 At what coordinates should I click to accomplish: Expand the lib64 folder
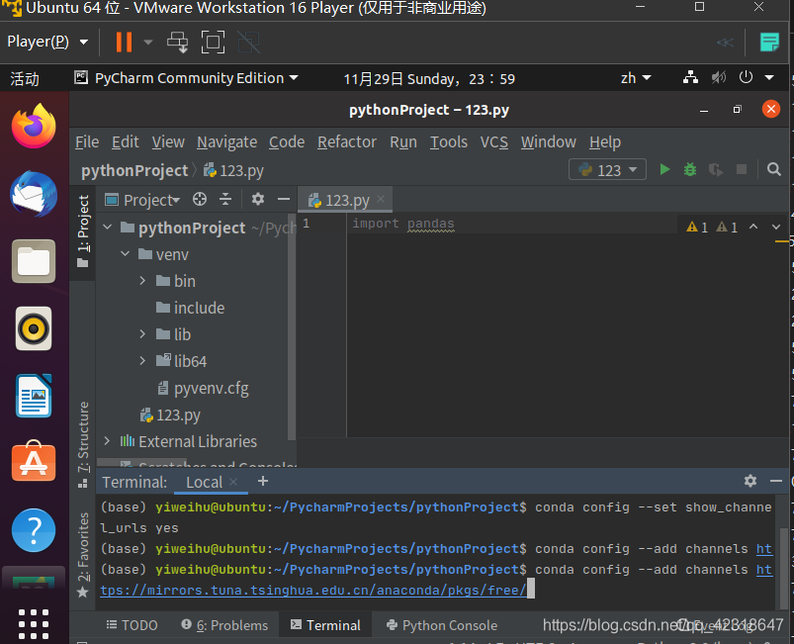tap(142, 361)
